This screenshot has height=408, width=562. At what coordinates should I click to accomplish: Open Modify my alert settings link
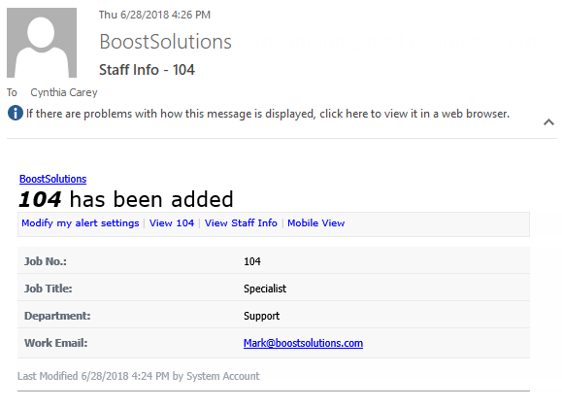click(x=81, y=223)
